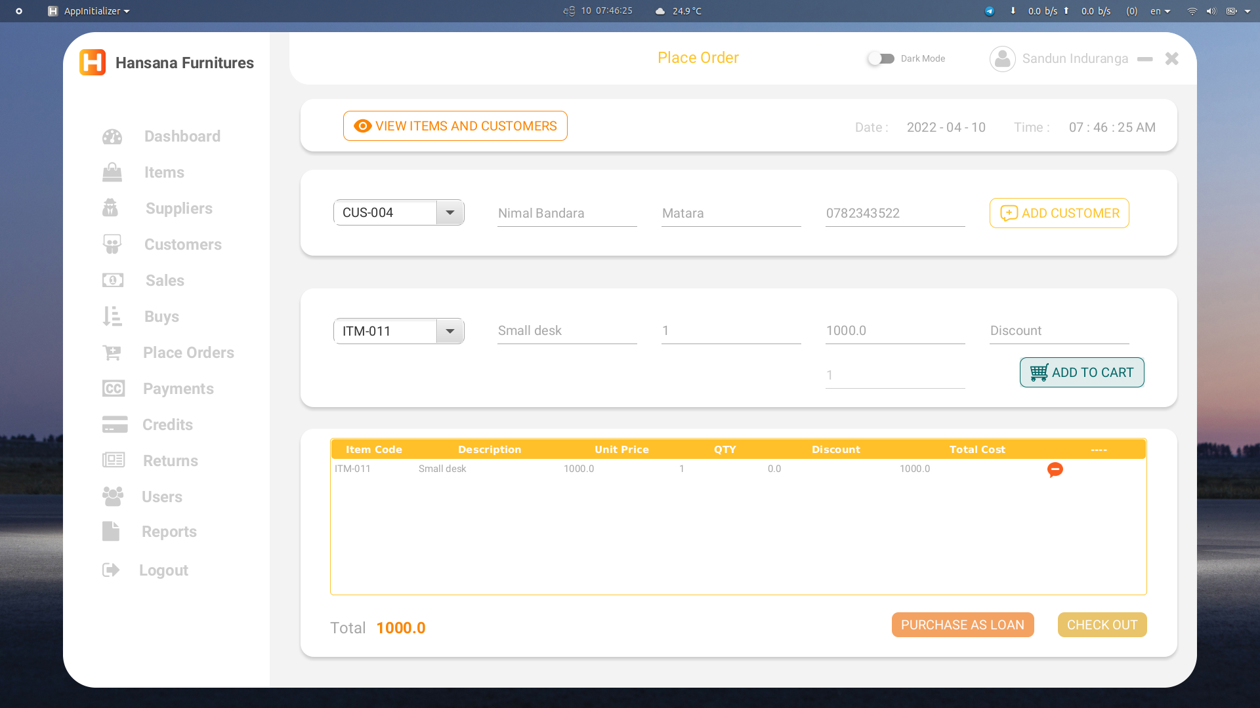Click the Suppliers sidebar icon

[x=112, y=208]
